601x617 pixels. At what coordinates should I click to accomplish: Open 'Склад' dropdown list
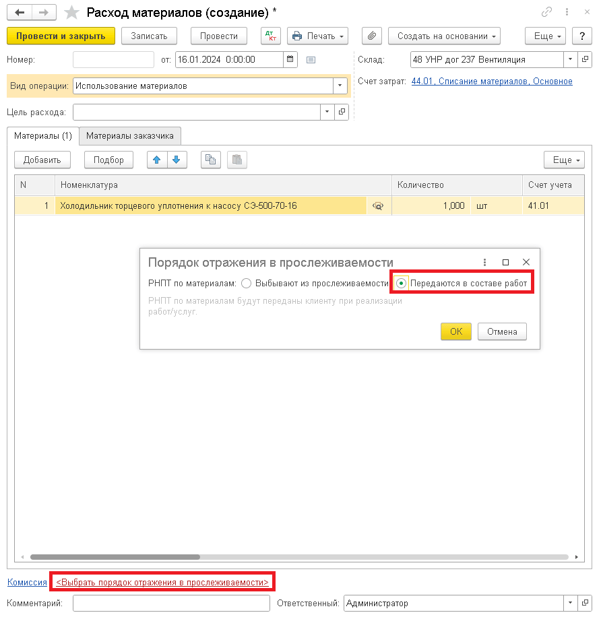570,59
